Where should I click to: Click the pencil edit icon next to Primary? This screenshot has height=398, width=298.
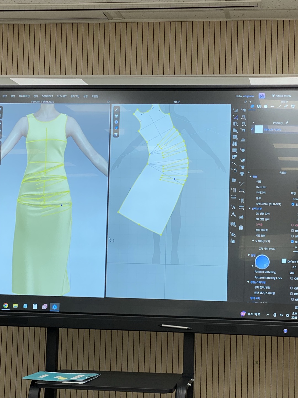(x=287, y=123)
